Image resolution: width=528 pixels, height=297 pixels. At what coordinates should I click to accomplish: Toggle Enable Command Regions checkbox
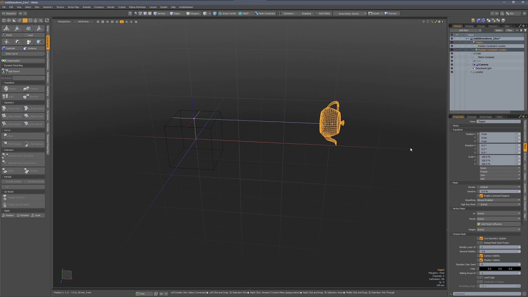(x=481, y=196)
